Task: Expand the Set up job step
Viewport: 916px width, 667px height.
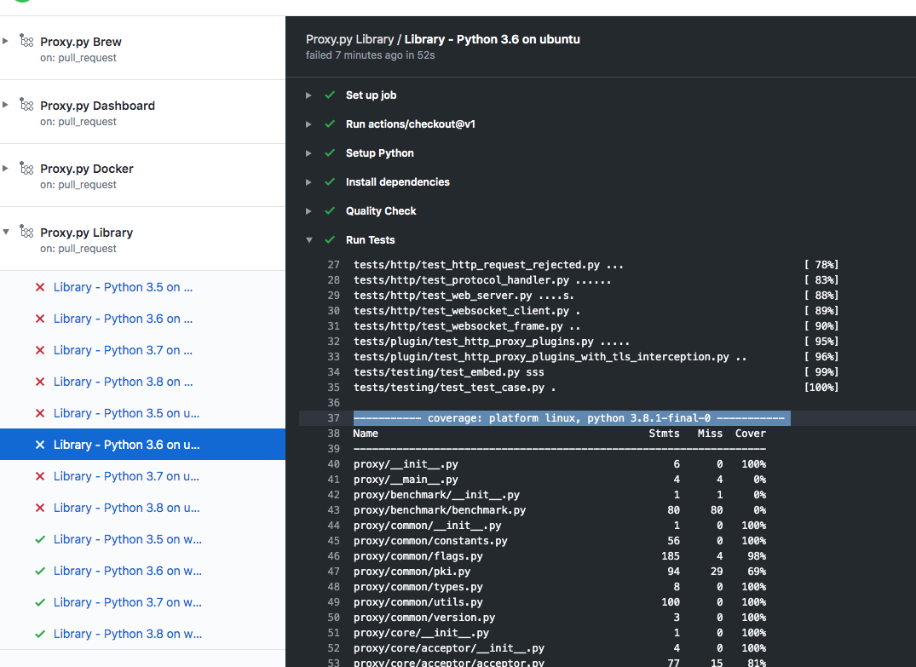Action: coord(308,95)
